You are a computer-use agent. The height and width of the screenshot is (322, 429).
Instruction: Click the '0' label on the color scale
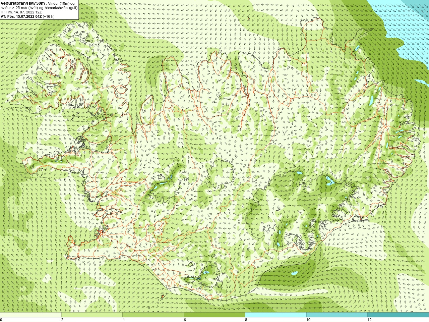point(1,320)
